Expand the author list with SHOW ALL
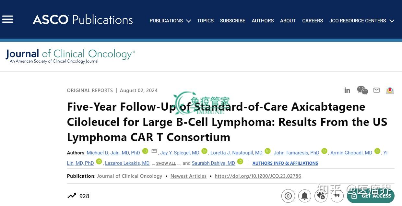The image size is (402, 206). click(166, 164)
